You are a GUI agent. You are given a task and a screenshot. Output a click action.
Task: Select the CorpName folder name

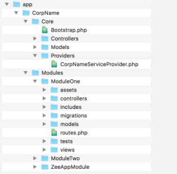pos(46,13)
